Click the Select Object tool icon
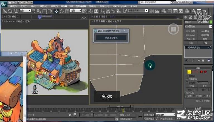Viewport: 214px width, 122px height. tap(33, 11)
